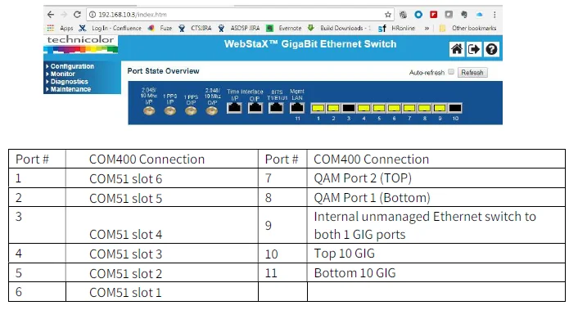Show more bookmarks with the » chevron
The width and height of the screenshot is (569, 310).
(427, 28)
